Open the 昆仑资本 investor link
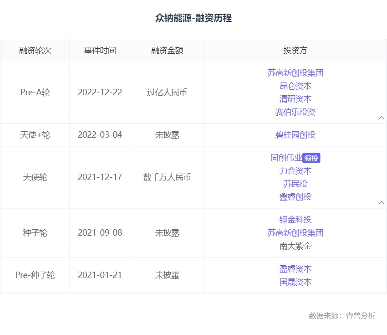This screenshot has width=387, height=335. coord(295,86)
